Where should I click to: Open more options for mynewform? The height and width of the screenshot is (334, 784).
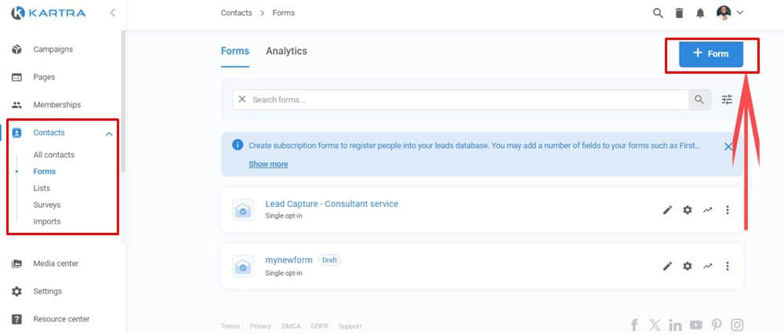728,267
